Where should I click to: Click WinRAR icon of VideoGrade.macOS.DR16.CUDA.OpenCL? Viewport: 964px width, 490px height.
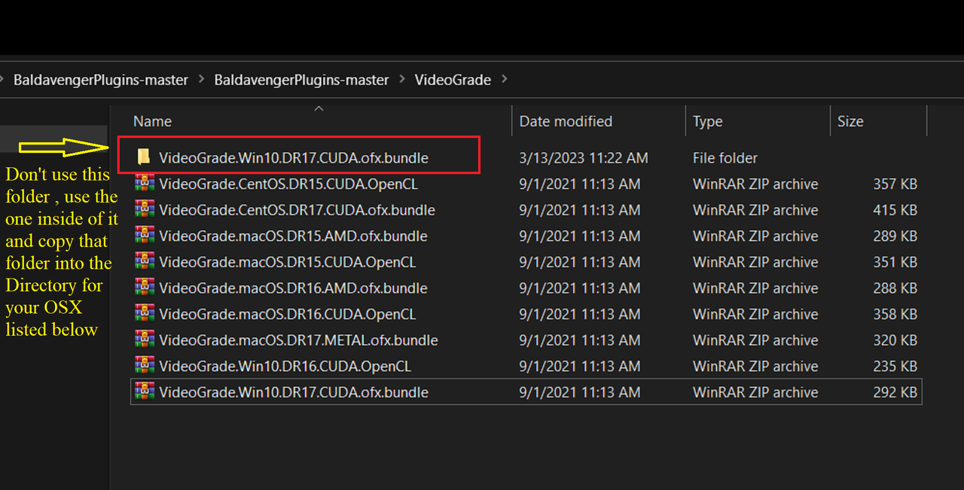pos(145,314)
